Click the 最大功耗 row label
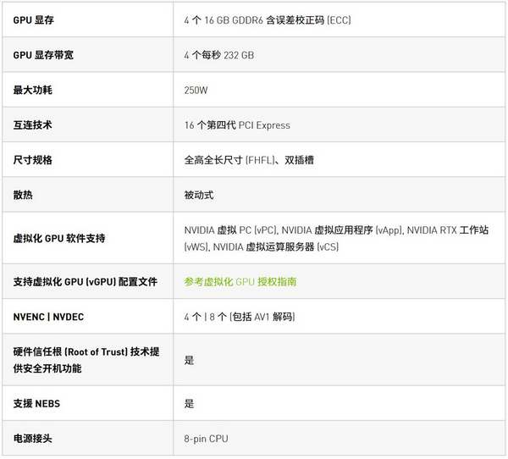The height and width of the screenshot is (459, 508). pos(32,90)
